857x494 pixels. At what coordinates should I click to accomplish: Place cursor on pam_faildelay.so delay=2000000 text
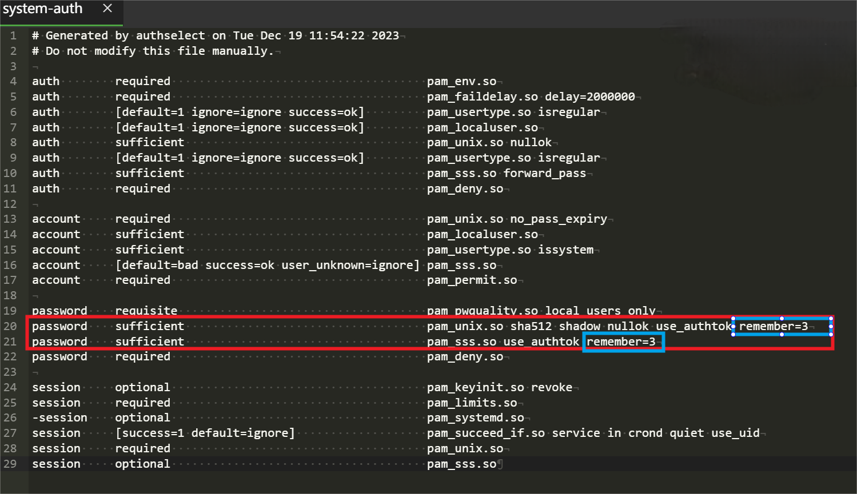click(531, 97)
